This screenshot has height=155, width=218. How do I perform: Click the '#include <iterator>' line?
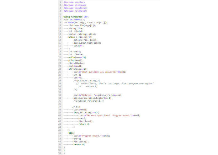pos(75,11)
